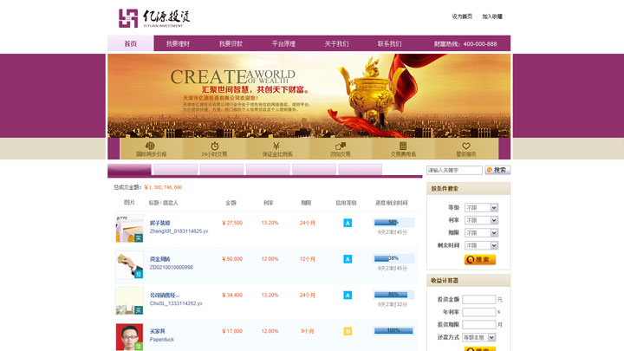Open the 利率 filter dropdown

[x=481, y=220]
